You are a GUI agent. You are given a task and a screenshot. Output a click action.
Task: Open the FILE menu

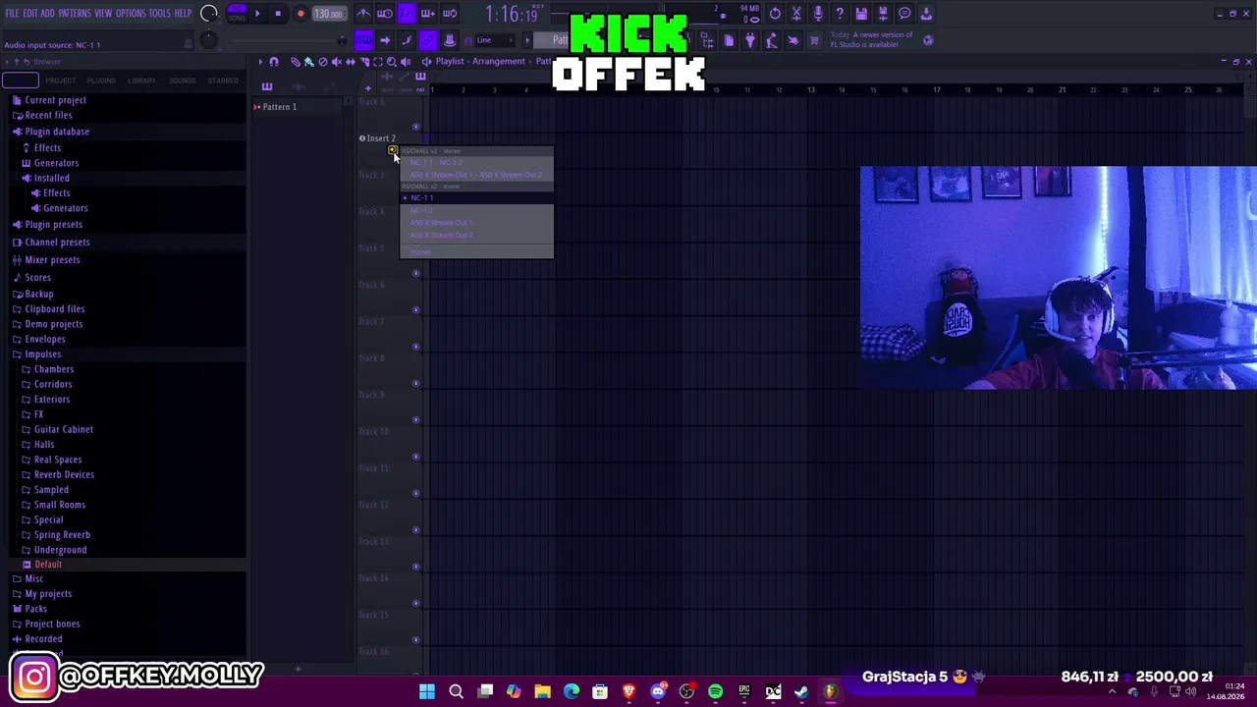pyautogui.click(x=13, y=14)
